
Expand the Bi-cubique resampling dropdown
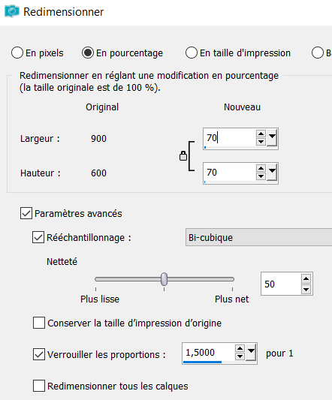coord(258,237)
